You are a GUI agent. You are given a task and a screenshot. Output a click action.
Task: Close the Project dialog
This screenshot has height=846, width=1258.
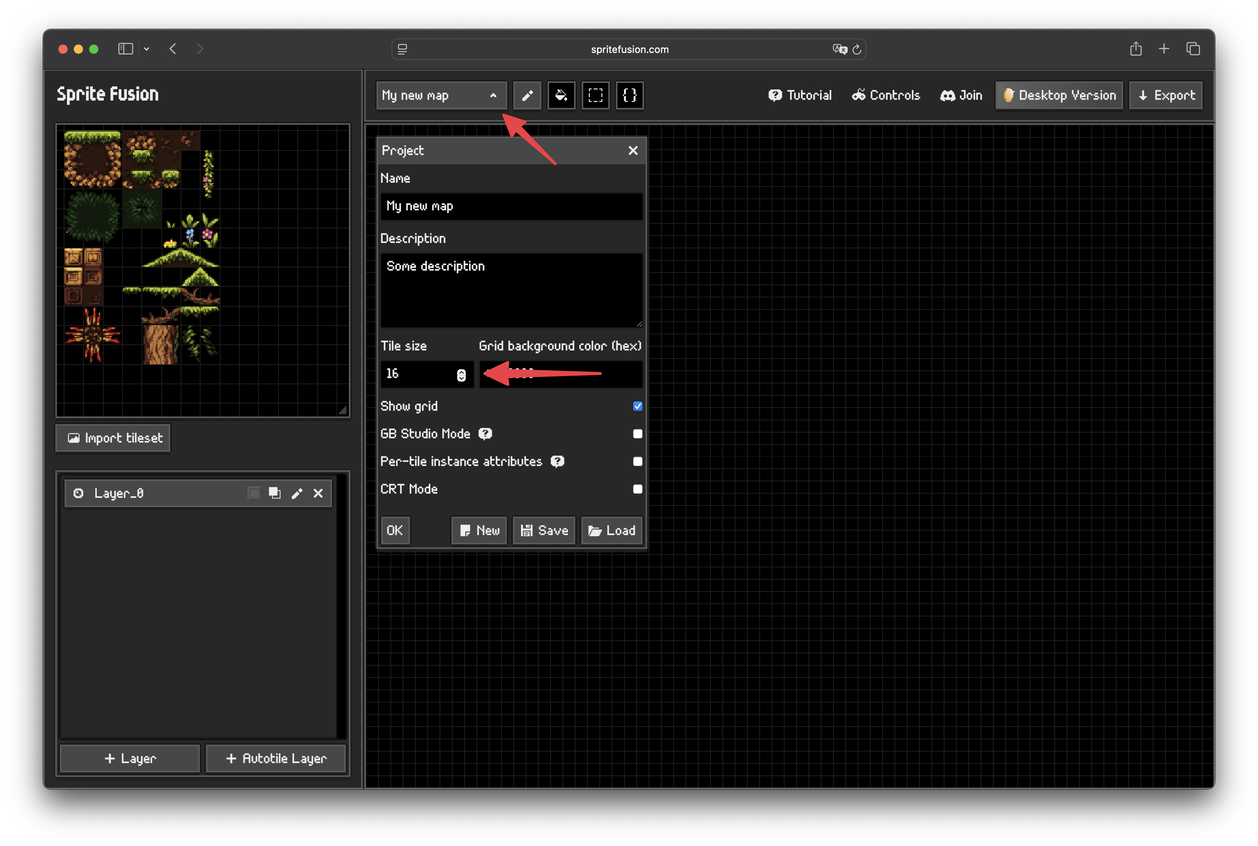pyautogui.click(x=632, y=150)
